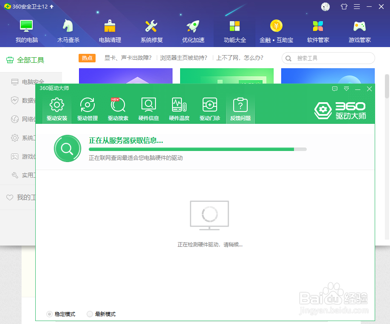Click the 360安全卫士 logo icon
Screen dimensions: 390x324
8,6
